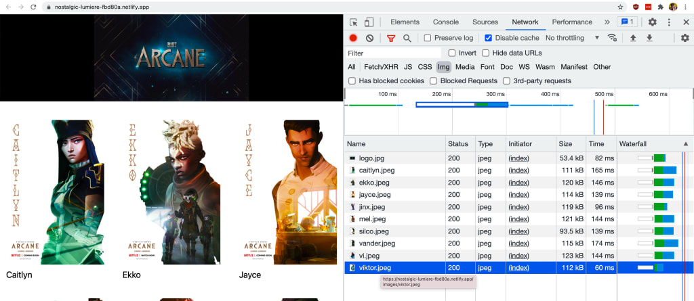Screen dimensions: 694x301
Task: Stop recording network log red button
Action: tap(352, 38)
